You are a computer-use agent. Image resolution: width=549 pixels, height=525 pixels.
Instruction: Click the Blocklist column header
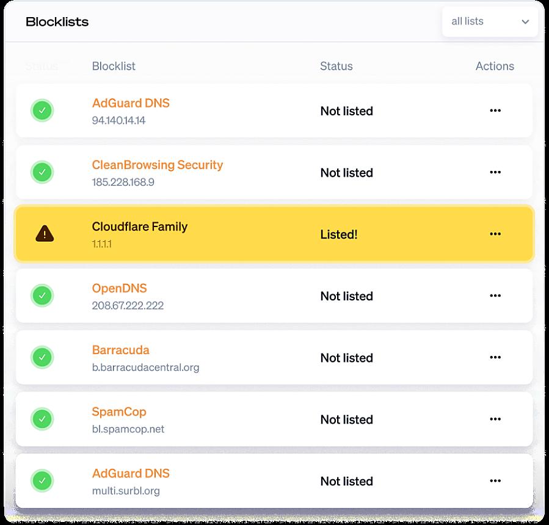point(114,66)
